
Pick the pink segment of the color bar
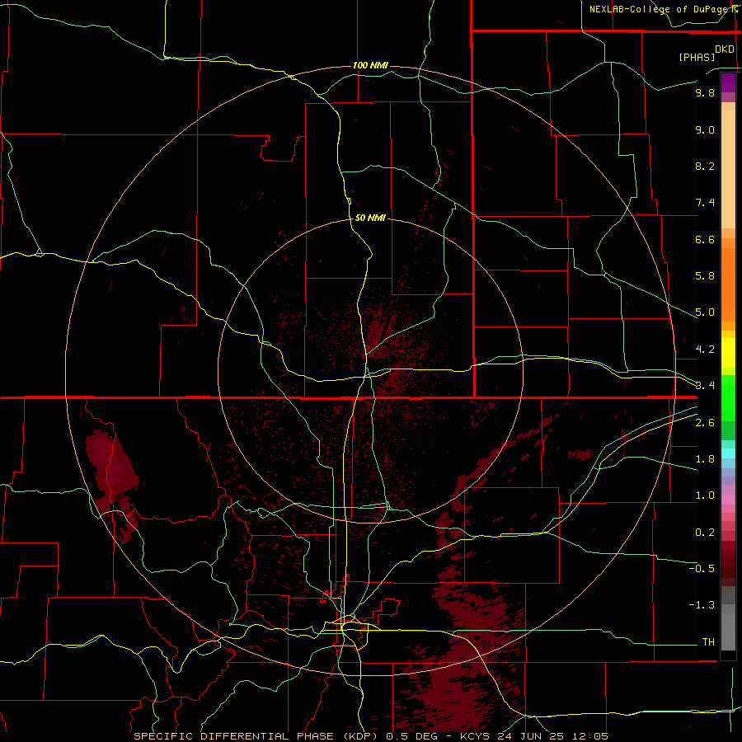pos(728,500)
